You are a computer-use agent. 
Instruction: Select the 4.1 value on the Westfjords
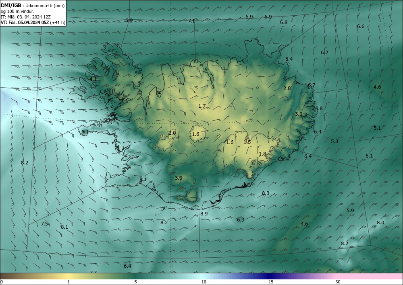click(x=93, y=79)
